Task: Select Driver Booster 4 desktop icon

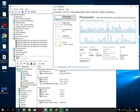Action: point(4,27)
